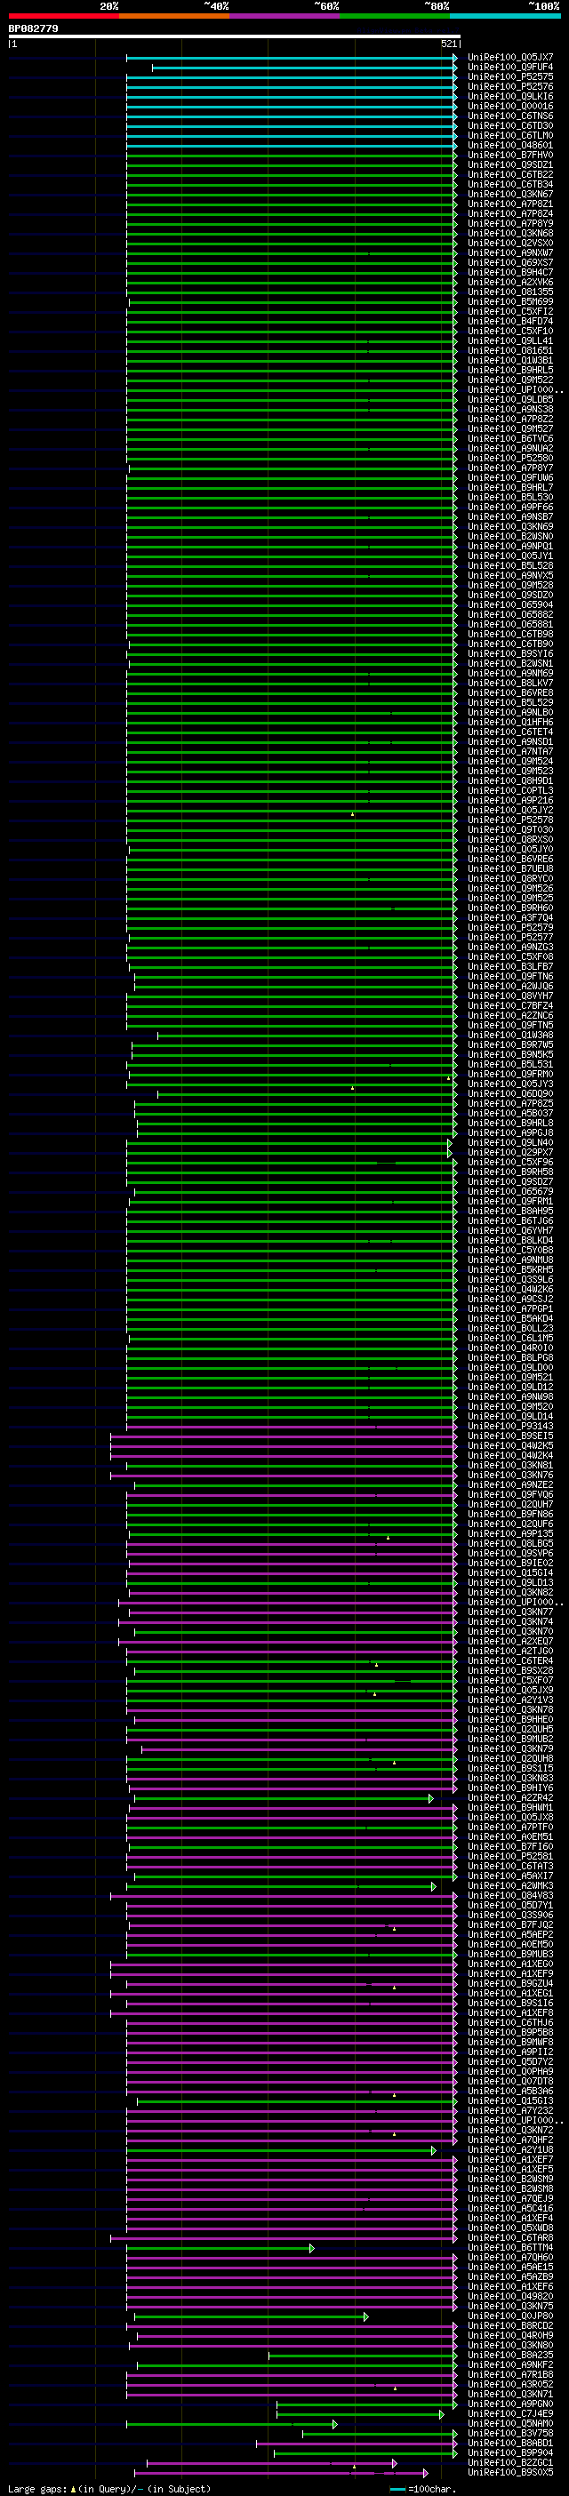Click cyan alignment bar for UniRef100_Q05JX7
The width and height of the screenshot is (569, 2496).
[x=291, y=58]
